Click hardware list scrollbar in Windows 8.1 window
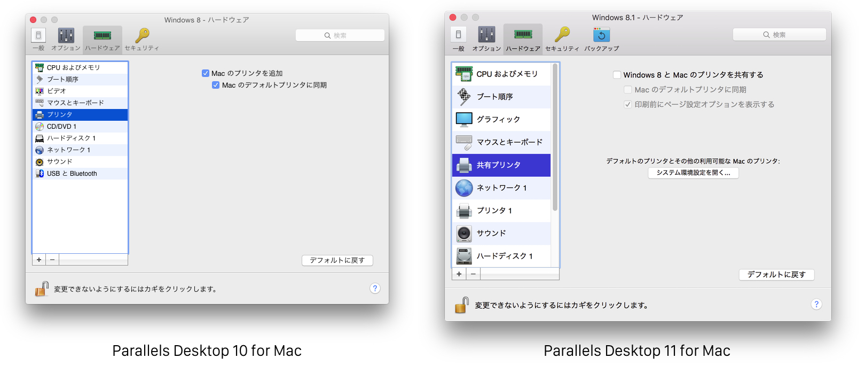Viewport: 865px width, 366px height. (555, 137)
